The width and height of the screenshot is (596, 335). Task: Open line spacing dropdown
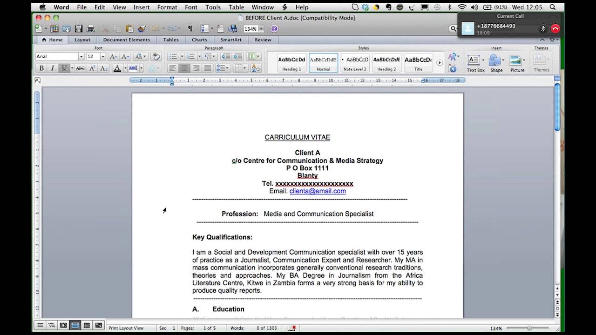223,68
